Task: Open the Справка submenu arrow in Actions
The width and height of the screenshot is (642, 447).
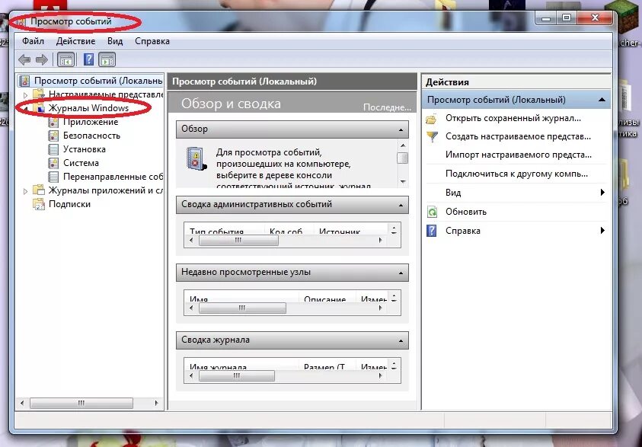Action: coord(602,231)
